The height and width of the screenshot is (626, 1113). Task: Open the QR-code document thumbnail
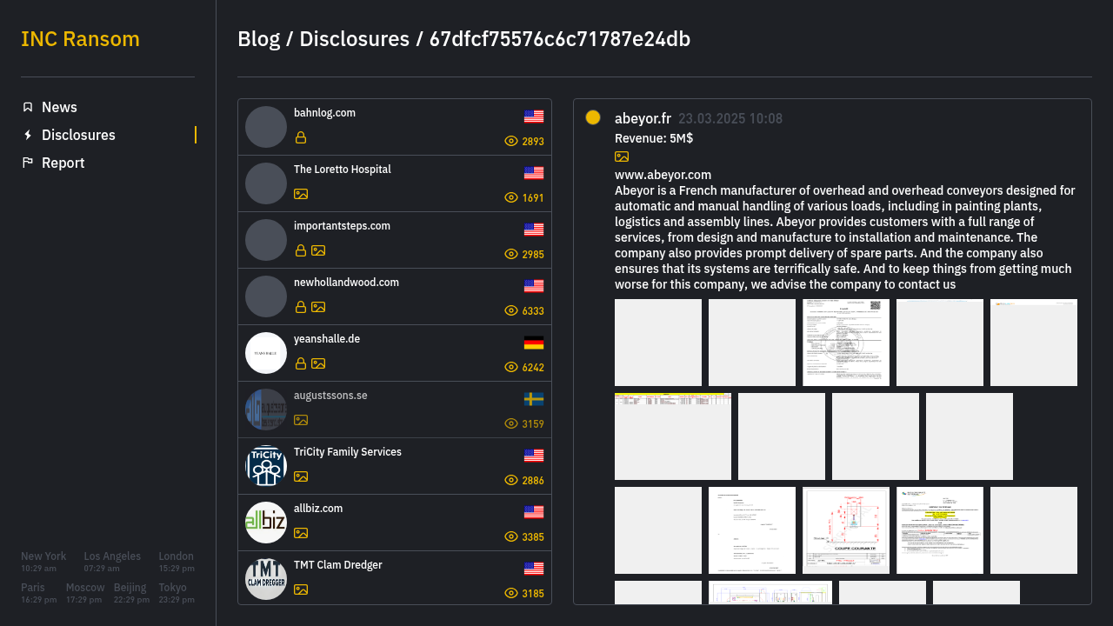pos(846,343)
